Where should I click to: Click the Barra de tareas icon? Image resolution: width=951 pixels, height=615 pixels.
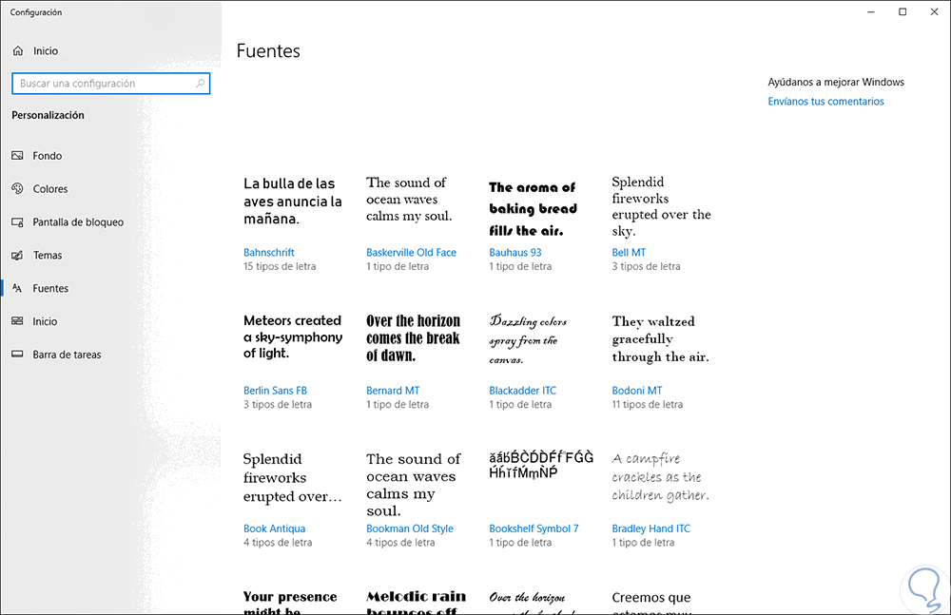click(x=17, y=355)
